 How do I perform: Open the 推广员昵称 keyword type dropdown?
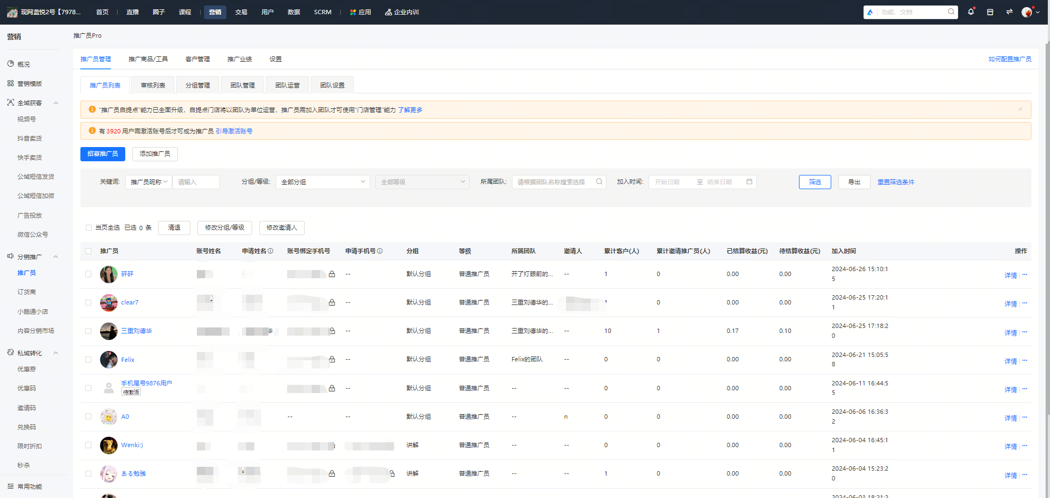pyautogui.click(x=149, y=182)
